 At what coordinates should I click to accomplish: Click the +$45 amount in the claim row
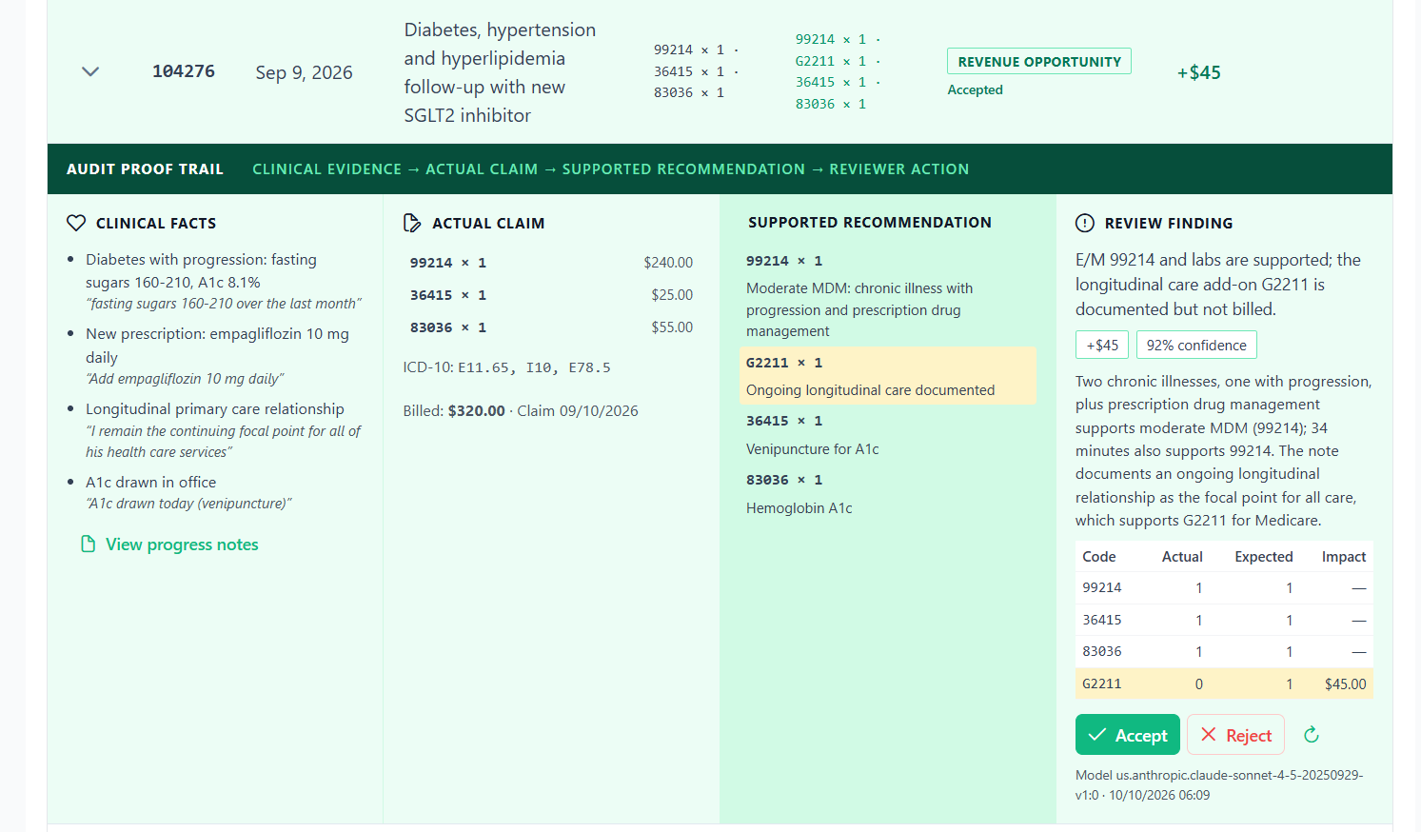[1198, 72]
